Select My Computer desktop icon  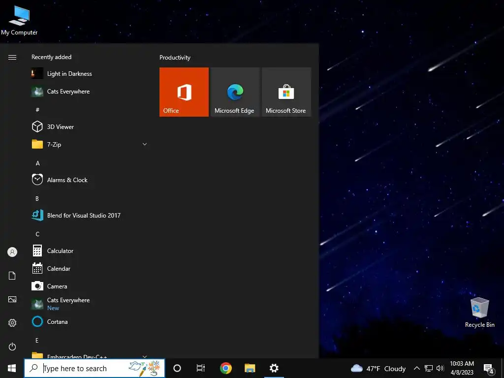[x=19, y=21]
